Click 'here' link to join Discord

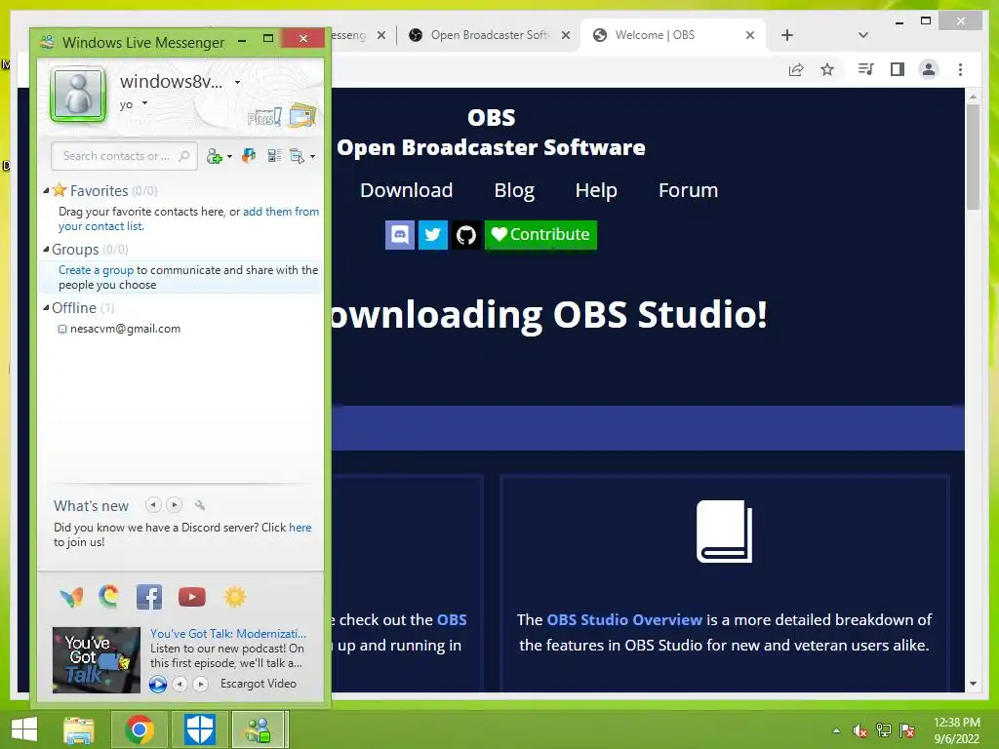[x=300, y=528]
